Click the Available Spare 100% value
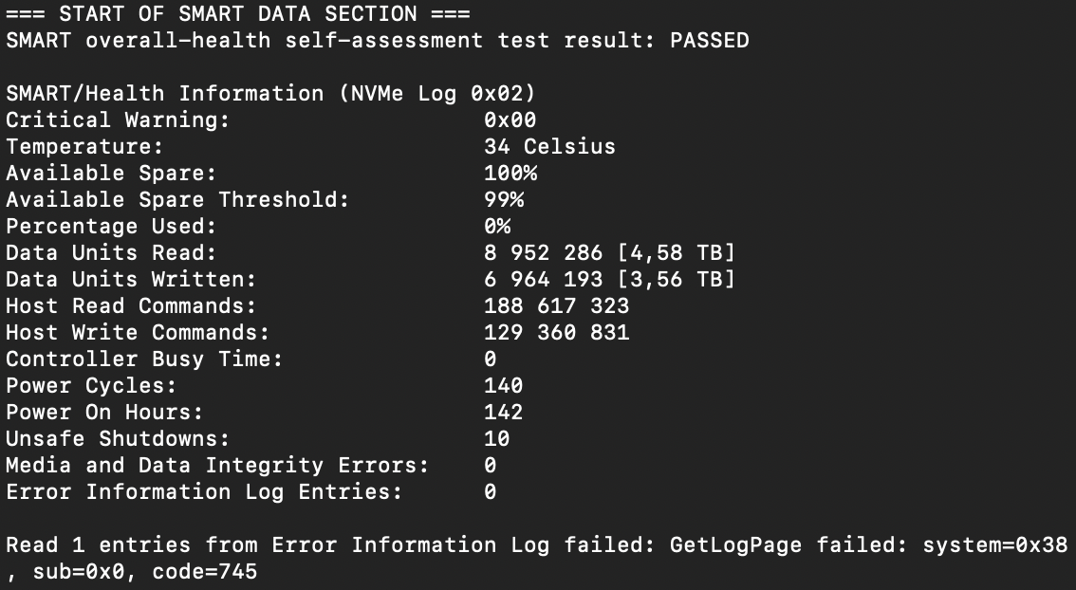The height and width of the screenshot is (590, 1076). point(510,173)
